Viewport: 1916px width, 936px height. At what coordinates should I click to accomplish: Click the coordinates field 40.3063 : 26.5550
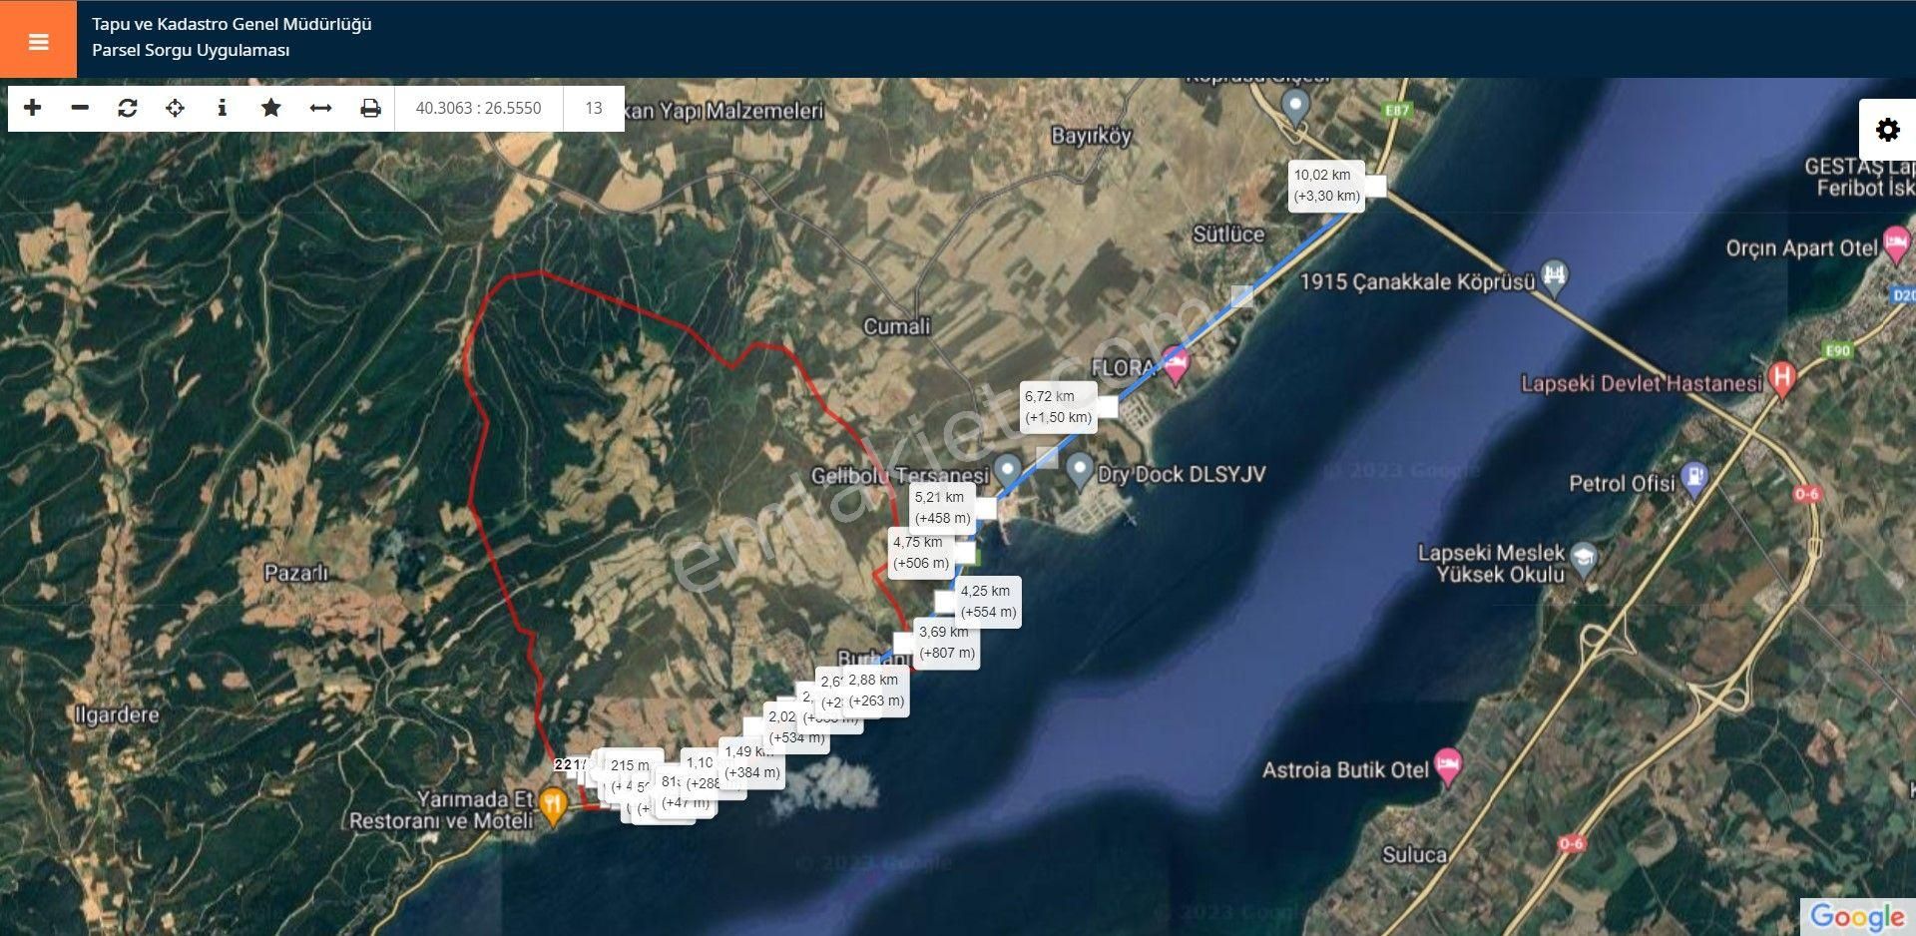[478, 108]
